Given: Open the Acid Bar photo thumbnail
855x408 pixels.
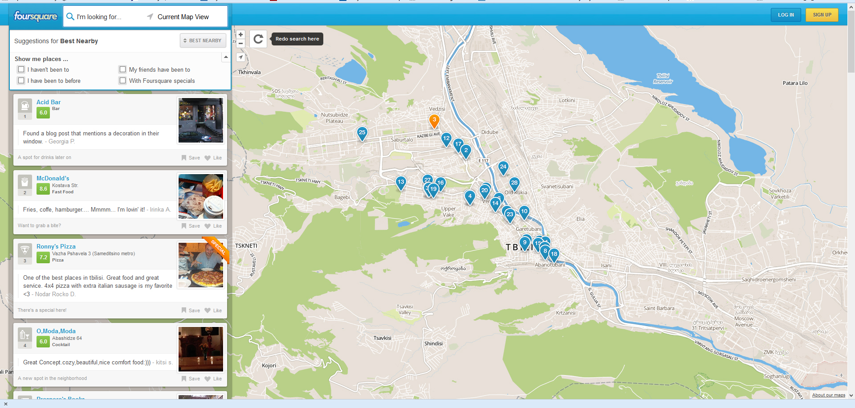Looking at the screenshot, I should click(x=201, y=120).
